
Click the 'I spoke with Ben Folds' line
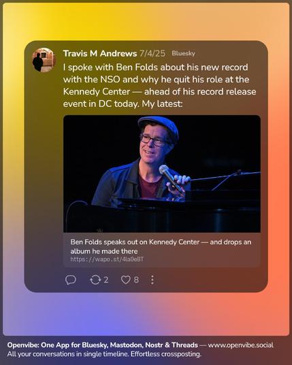[x=155, y=67]
